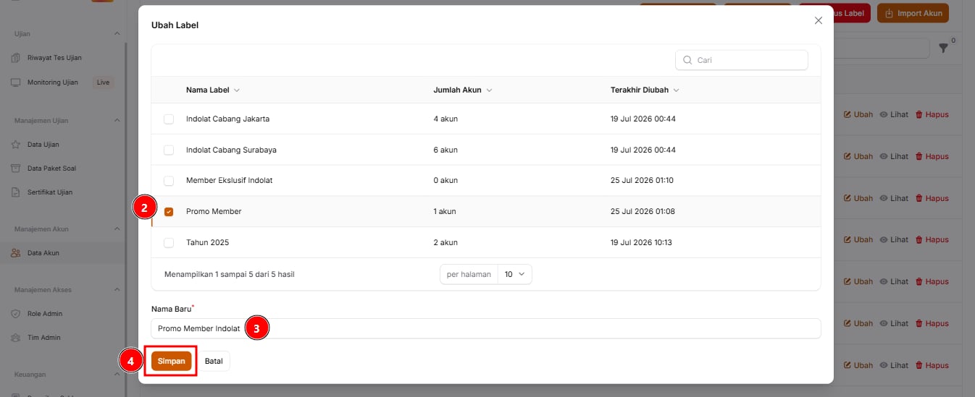Select the Member Ekslusif Indolat label text

[229, 180]
